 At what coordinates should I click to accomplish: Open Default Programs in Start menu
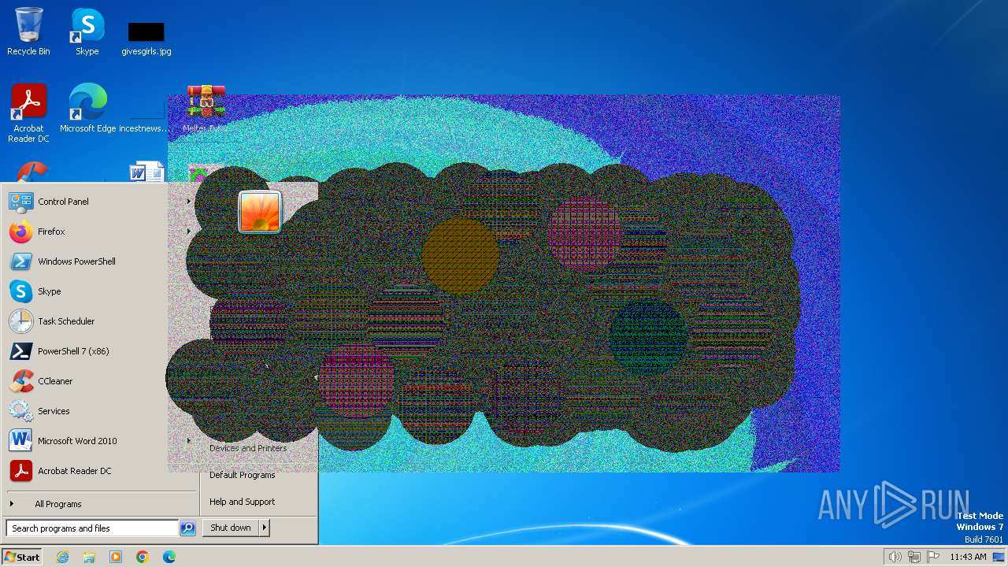coord(243,475)
